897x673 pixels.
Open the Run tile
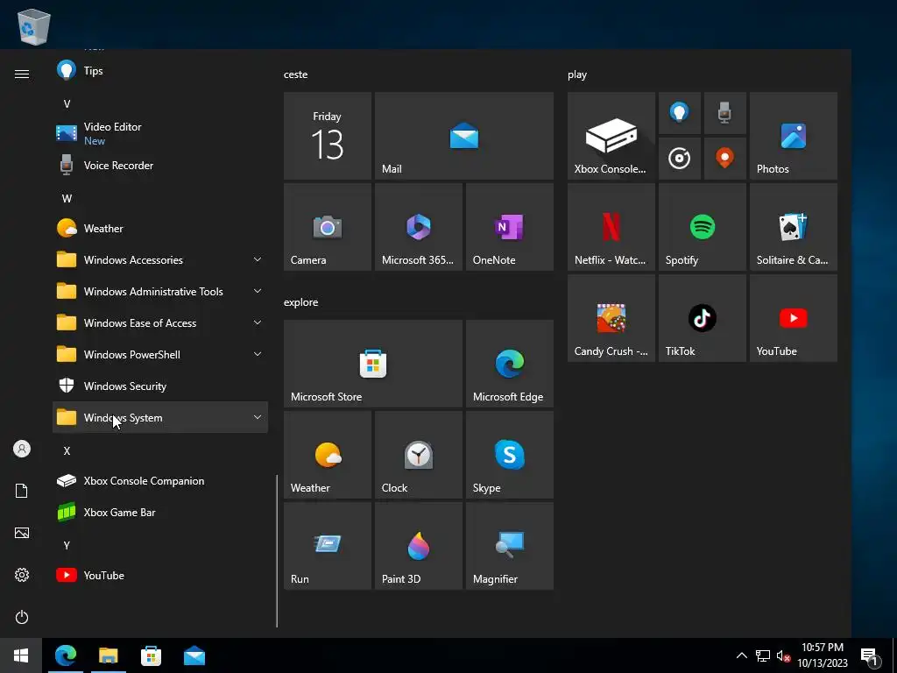point(328,546)
